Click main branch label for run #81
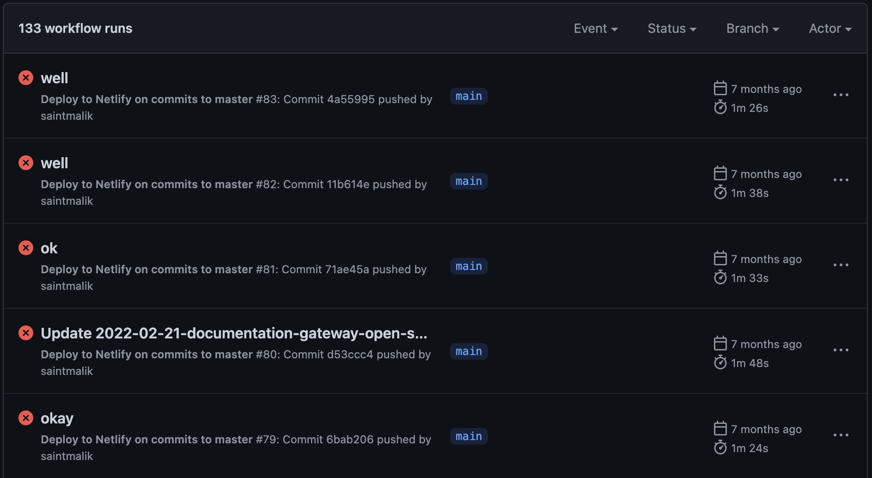The width and height of the screenshot is (872, 478). coord(469,266)
